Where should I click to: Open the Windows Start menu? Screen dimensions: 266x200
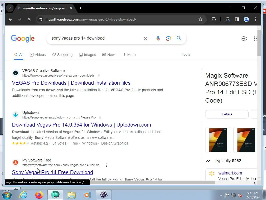click(x=7, y=195)
